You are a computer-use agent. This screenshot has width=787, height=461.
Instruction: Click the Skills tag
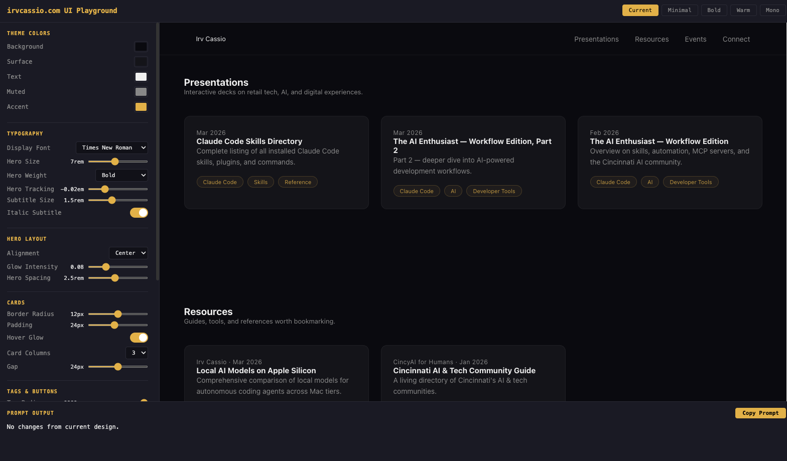[260, 182]
